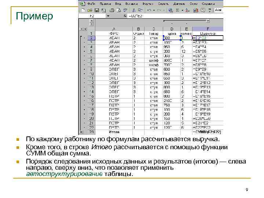Show column outline level 2
Image resolution: width=264 pixels, height=198 pixels.
pyautogui.click(x=91, y=24)
